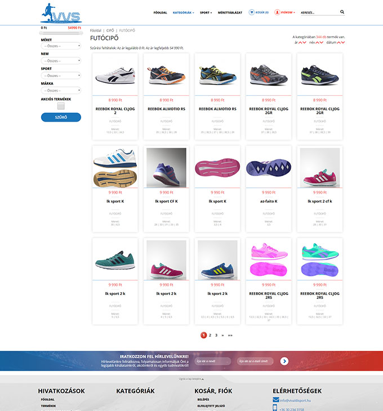Click info@vivaldisport.hu email link
Viewport: 383px width, 411px height.
[295, 400]
